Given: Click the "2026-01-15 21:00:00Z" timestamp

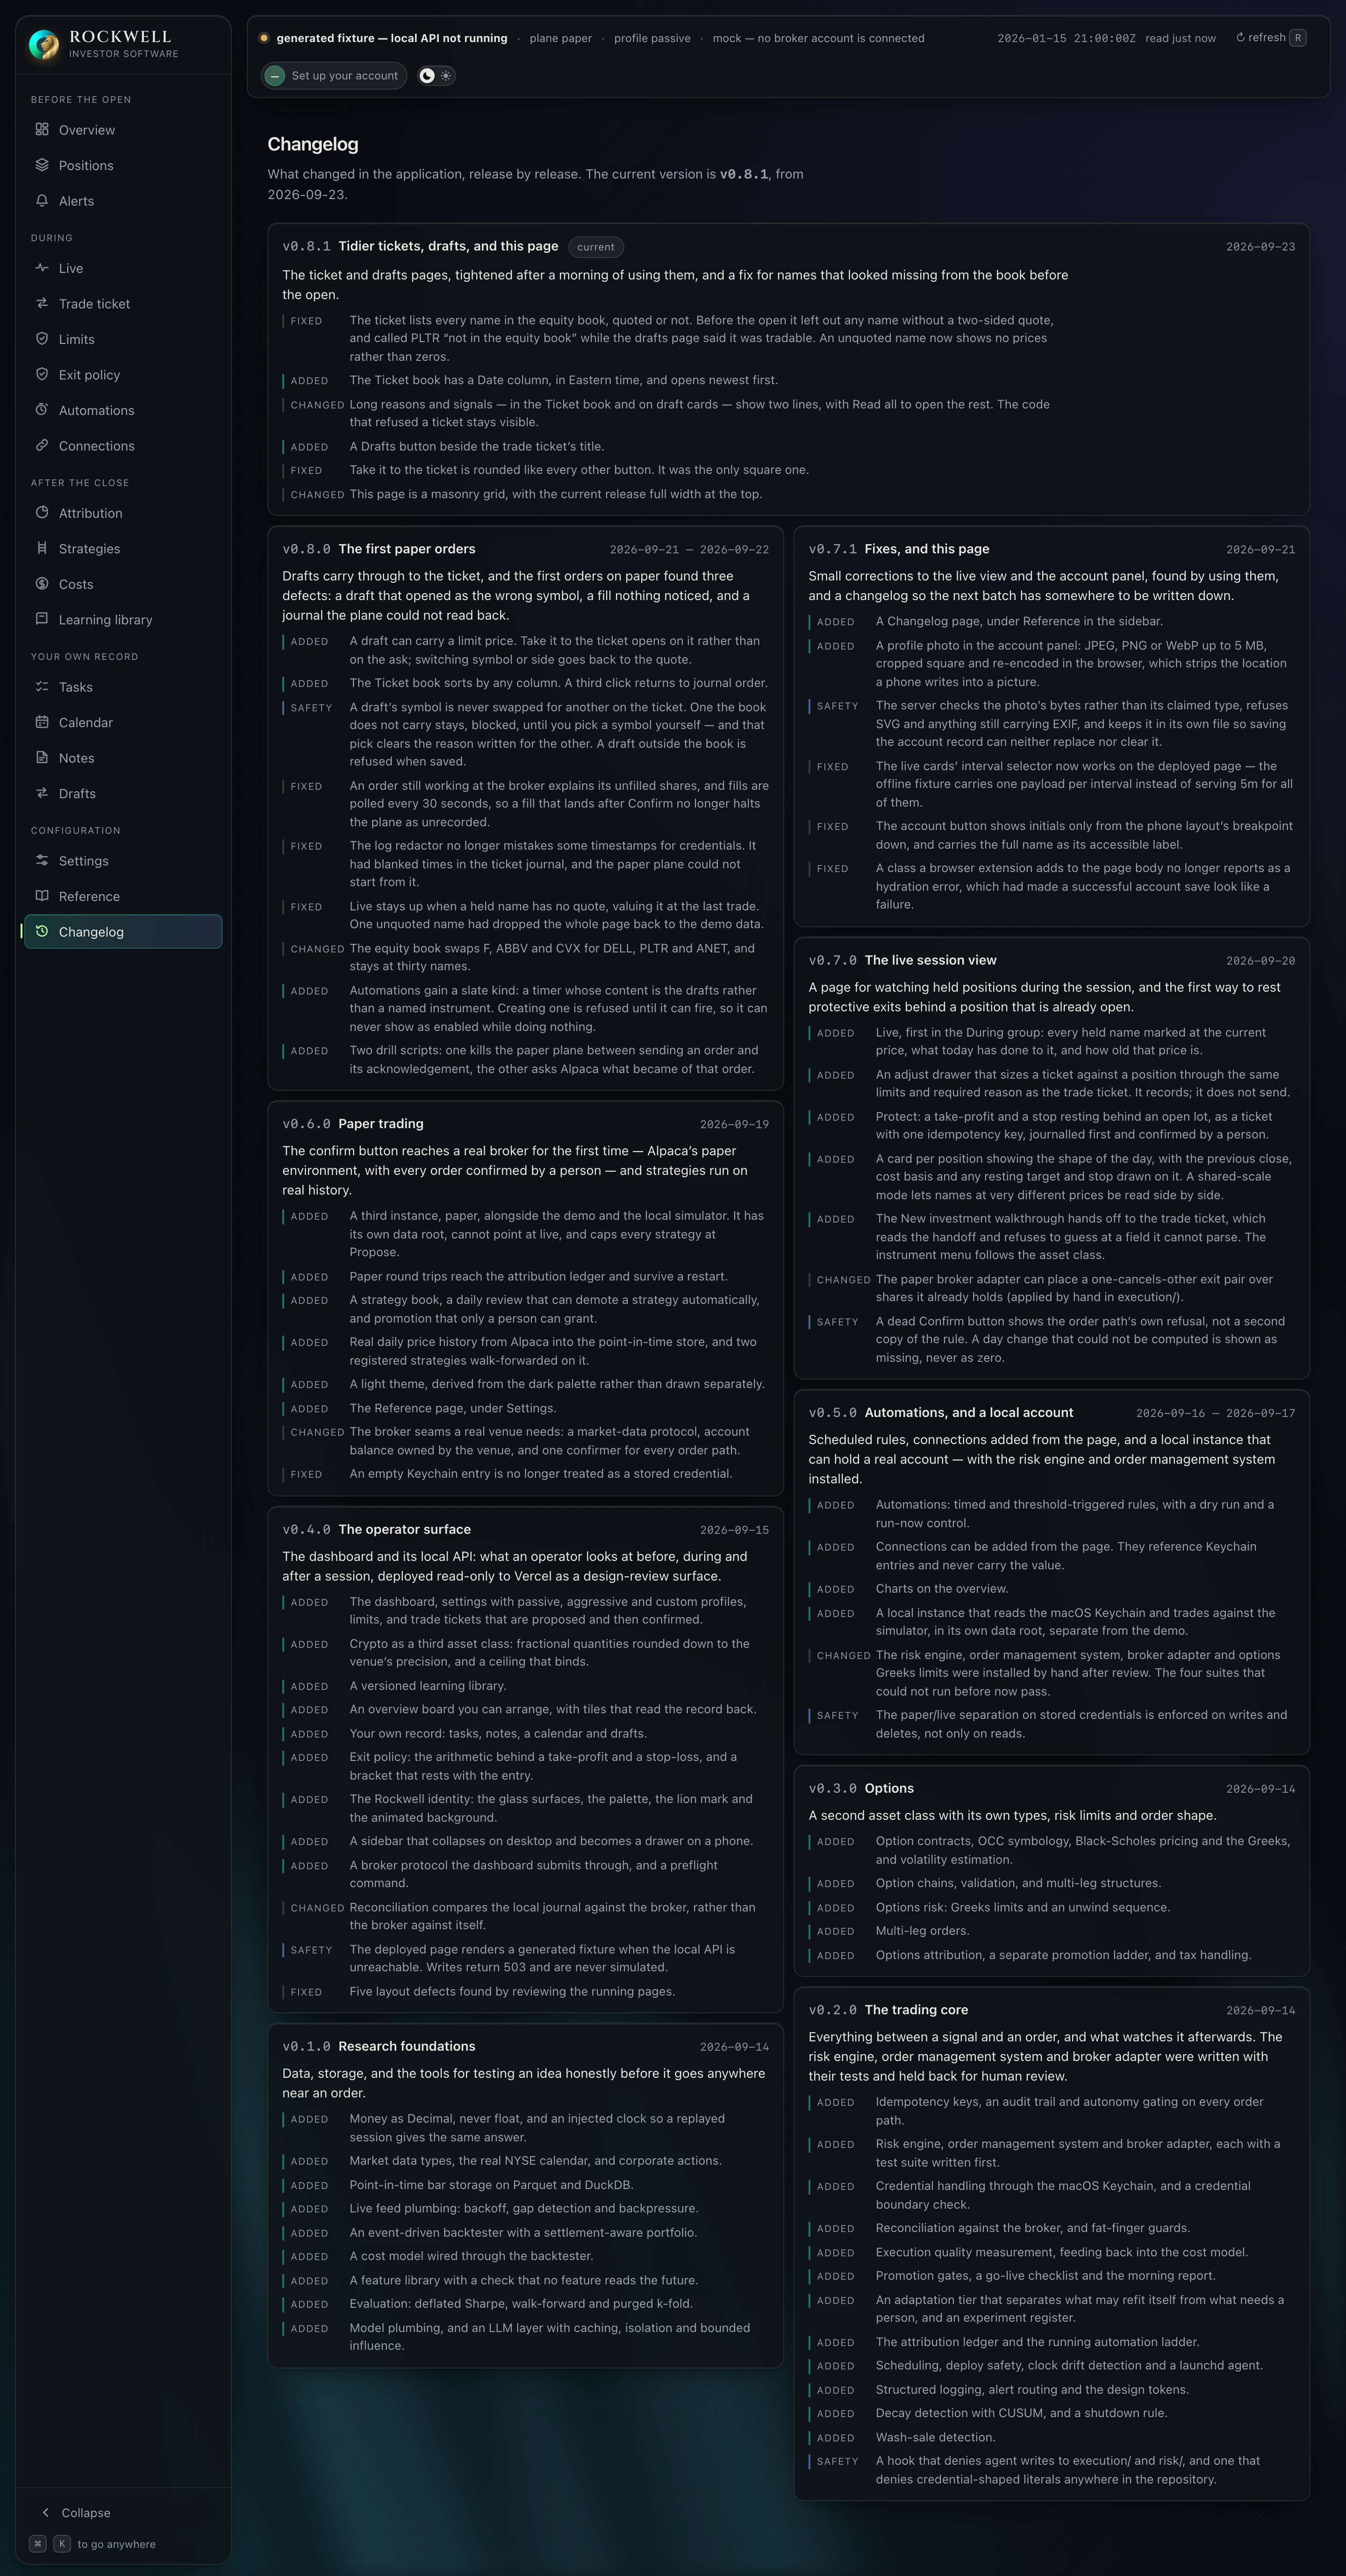Looking at the screenshot, I should [1066, 38].
